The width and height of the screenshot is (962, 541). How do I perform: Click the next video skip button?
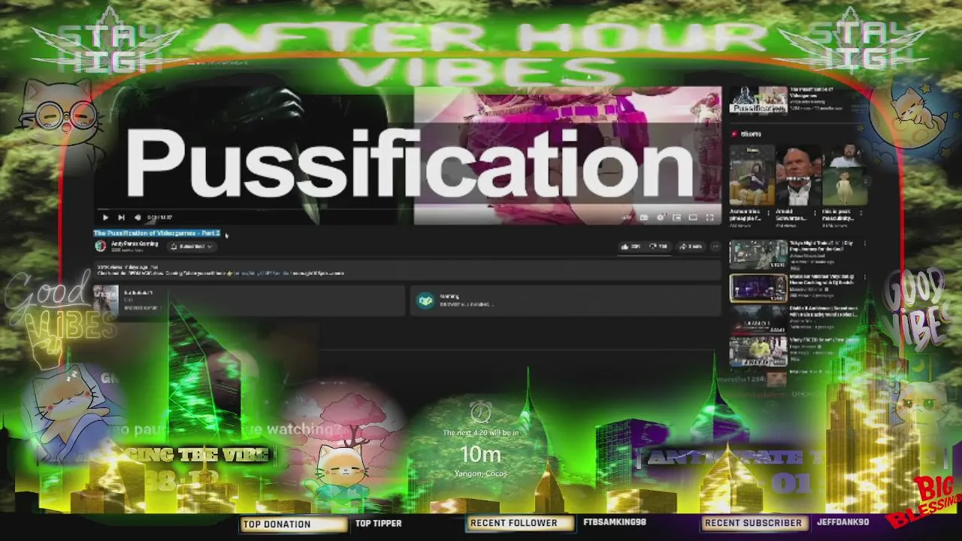point(121,218)
